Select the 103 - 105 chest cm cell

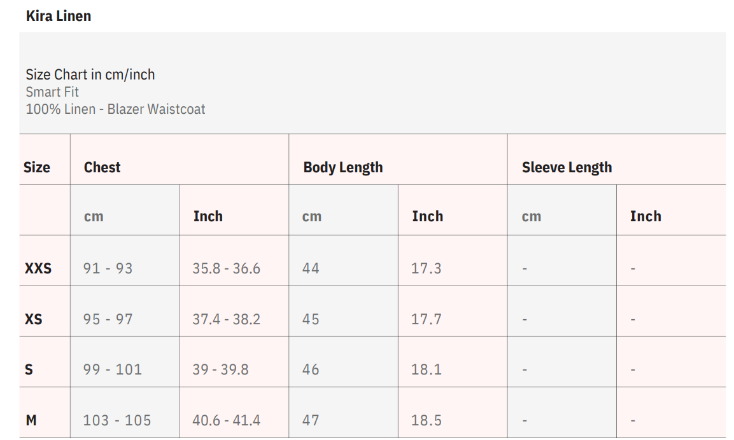coord(117,420)
